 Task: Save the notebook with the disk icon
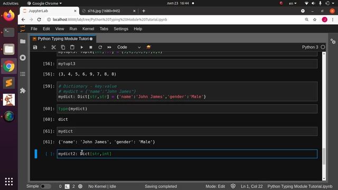[35, 47]
